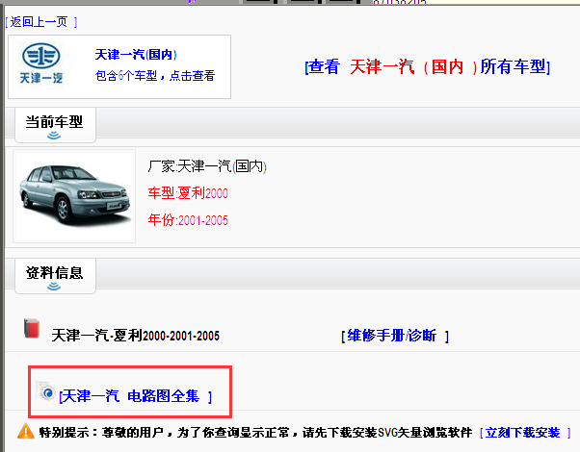Click the 年份:2001-2005 text
The width and height of the screenshot is (580, 452).
188,220
